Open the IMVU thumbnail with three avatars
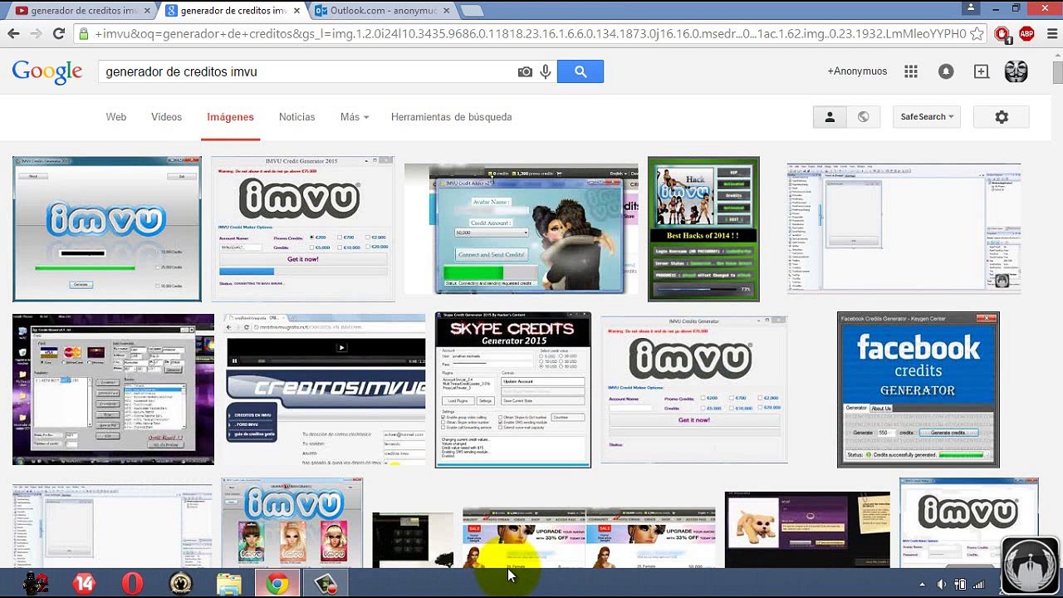This screenshot has height=598, width=1063. click(291, 523)
